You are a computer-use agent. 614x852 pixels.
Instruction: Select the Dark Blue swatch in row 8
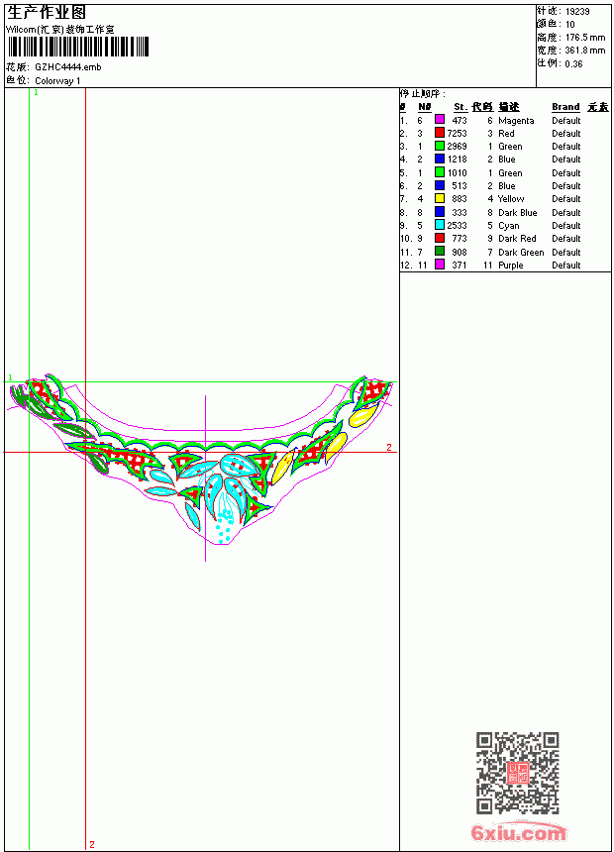tap(440, 212)
